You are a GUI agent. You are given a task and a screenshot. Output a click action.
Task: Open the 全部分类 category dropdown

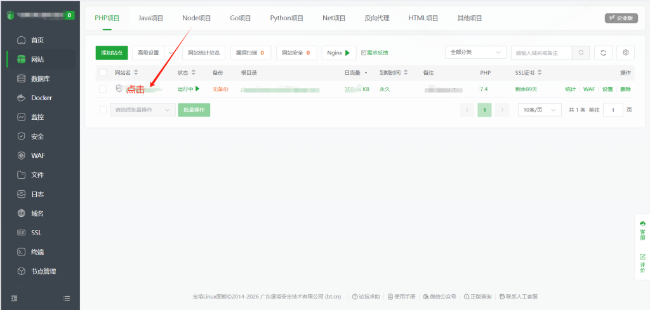pyautogui.click(x=476, y=53)
